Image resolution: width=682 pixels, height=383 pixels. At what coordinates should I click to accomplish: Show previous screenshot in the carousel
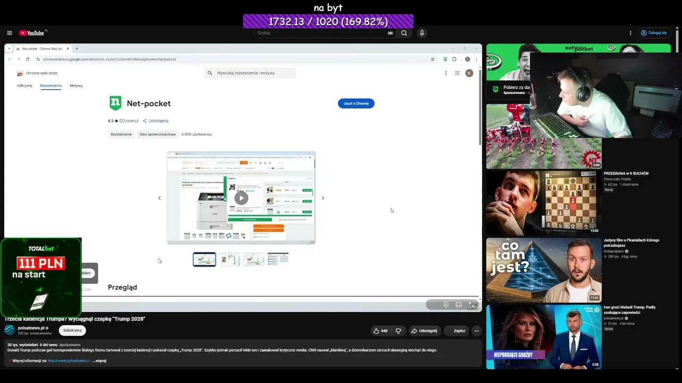159,198
